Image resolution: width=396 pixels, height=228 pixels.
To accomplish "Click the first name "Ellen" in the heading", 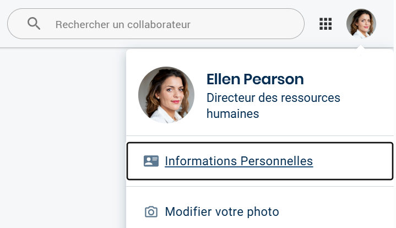I will [x=223, y=79].
